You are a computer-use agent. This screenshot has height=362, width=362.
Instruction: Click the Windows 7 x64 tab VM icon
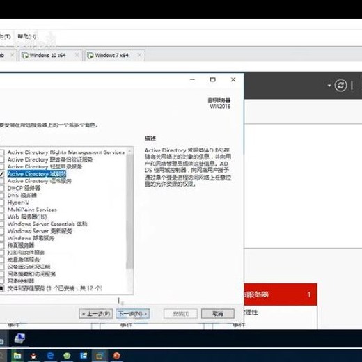pyautogui.click(x=90, y=55)
